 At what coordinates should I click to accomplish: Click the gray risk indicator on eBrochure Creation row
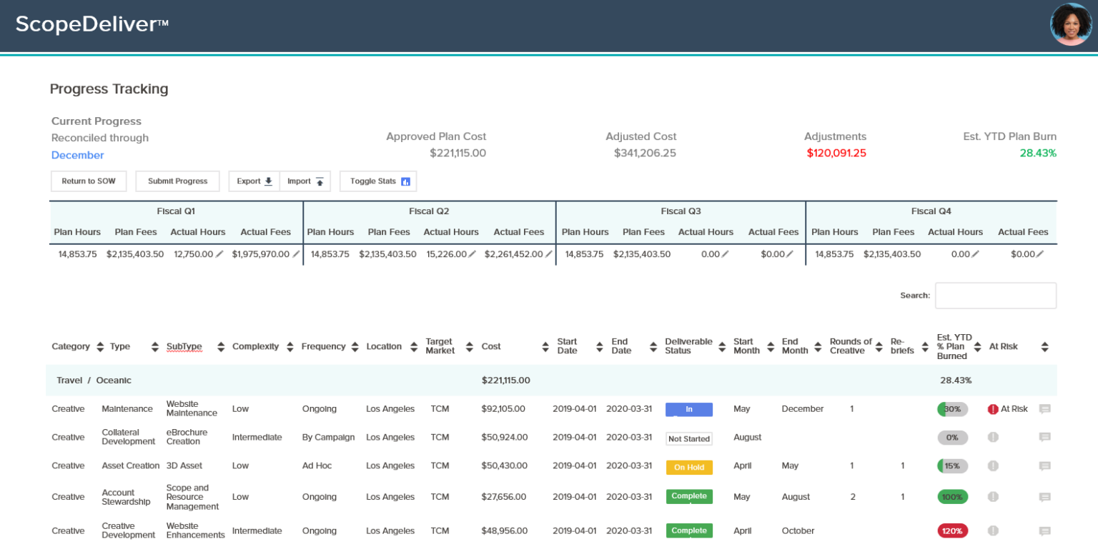click(x=992, y=437)
